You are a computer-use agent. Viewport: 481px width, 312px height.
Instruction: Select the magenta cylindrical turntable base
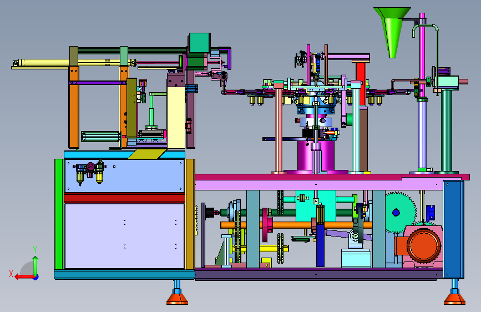point(316,155)
